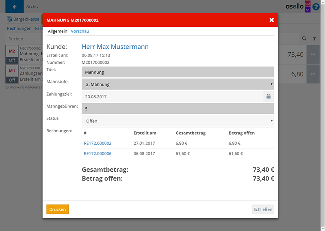Image resolution: width=325 pixels, height=231 pixels.
Task: Open the calendar date picker icon
Action: click(268, 96)
